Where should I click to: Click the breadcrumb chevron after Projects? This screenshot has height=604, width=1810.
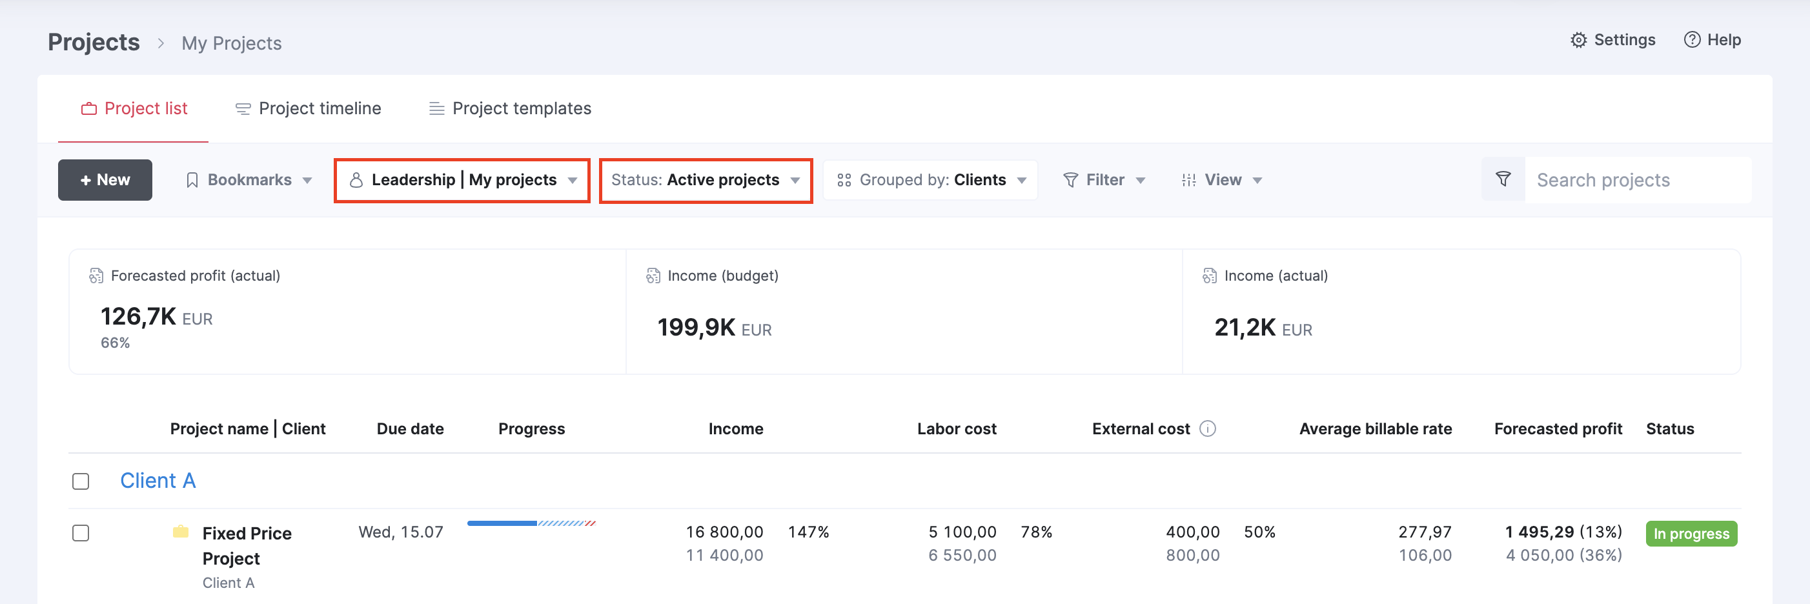[x=161, y=43]
